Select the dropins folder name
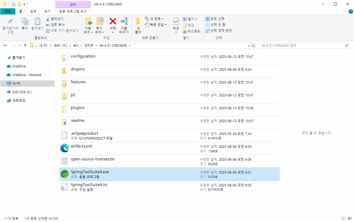The image size is (354, 222). point(78,69)
